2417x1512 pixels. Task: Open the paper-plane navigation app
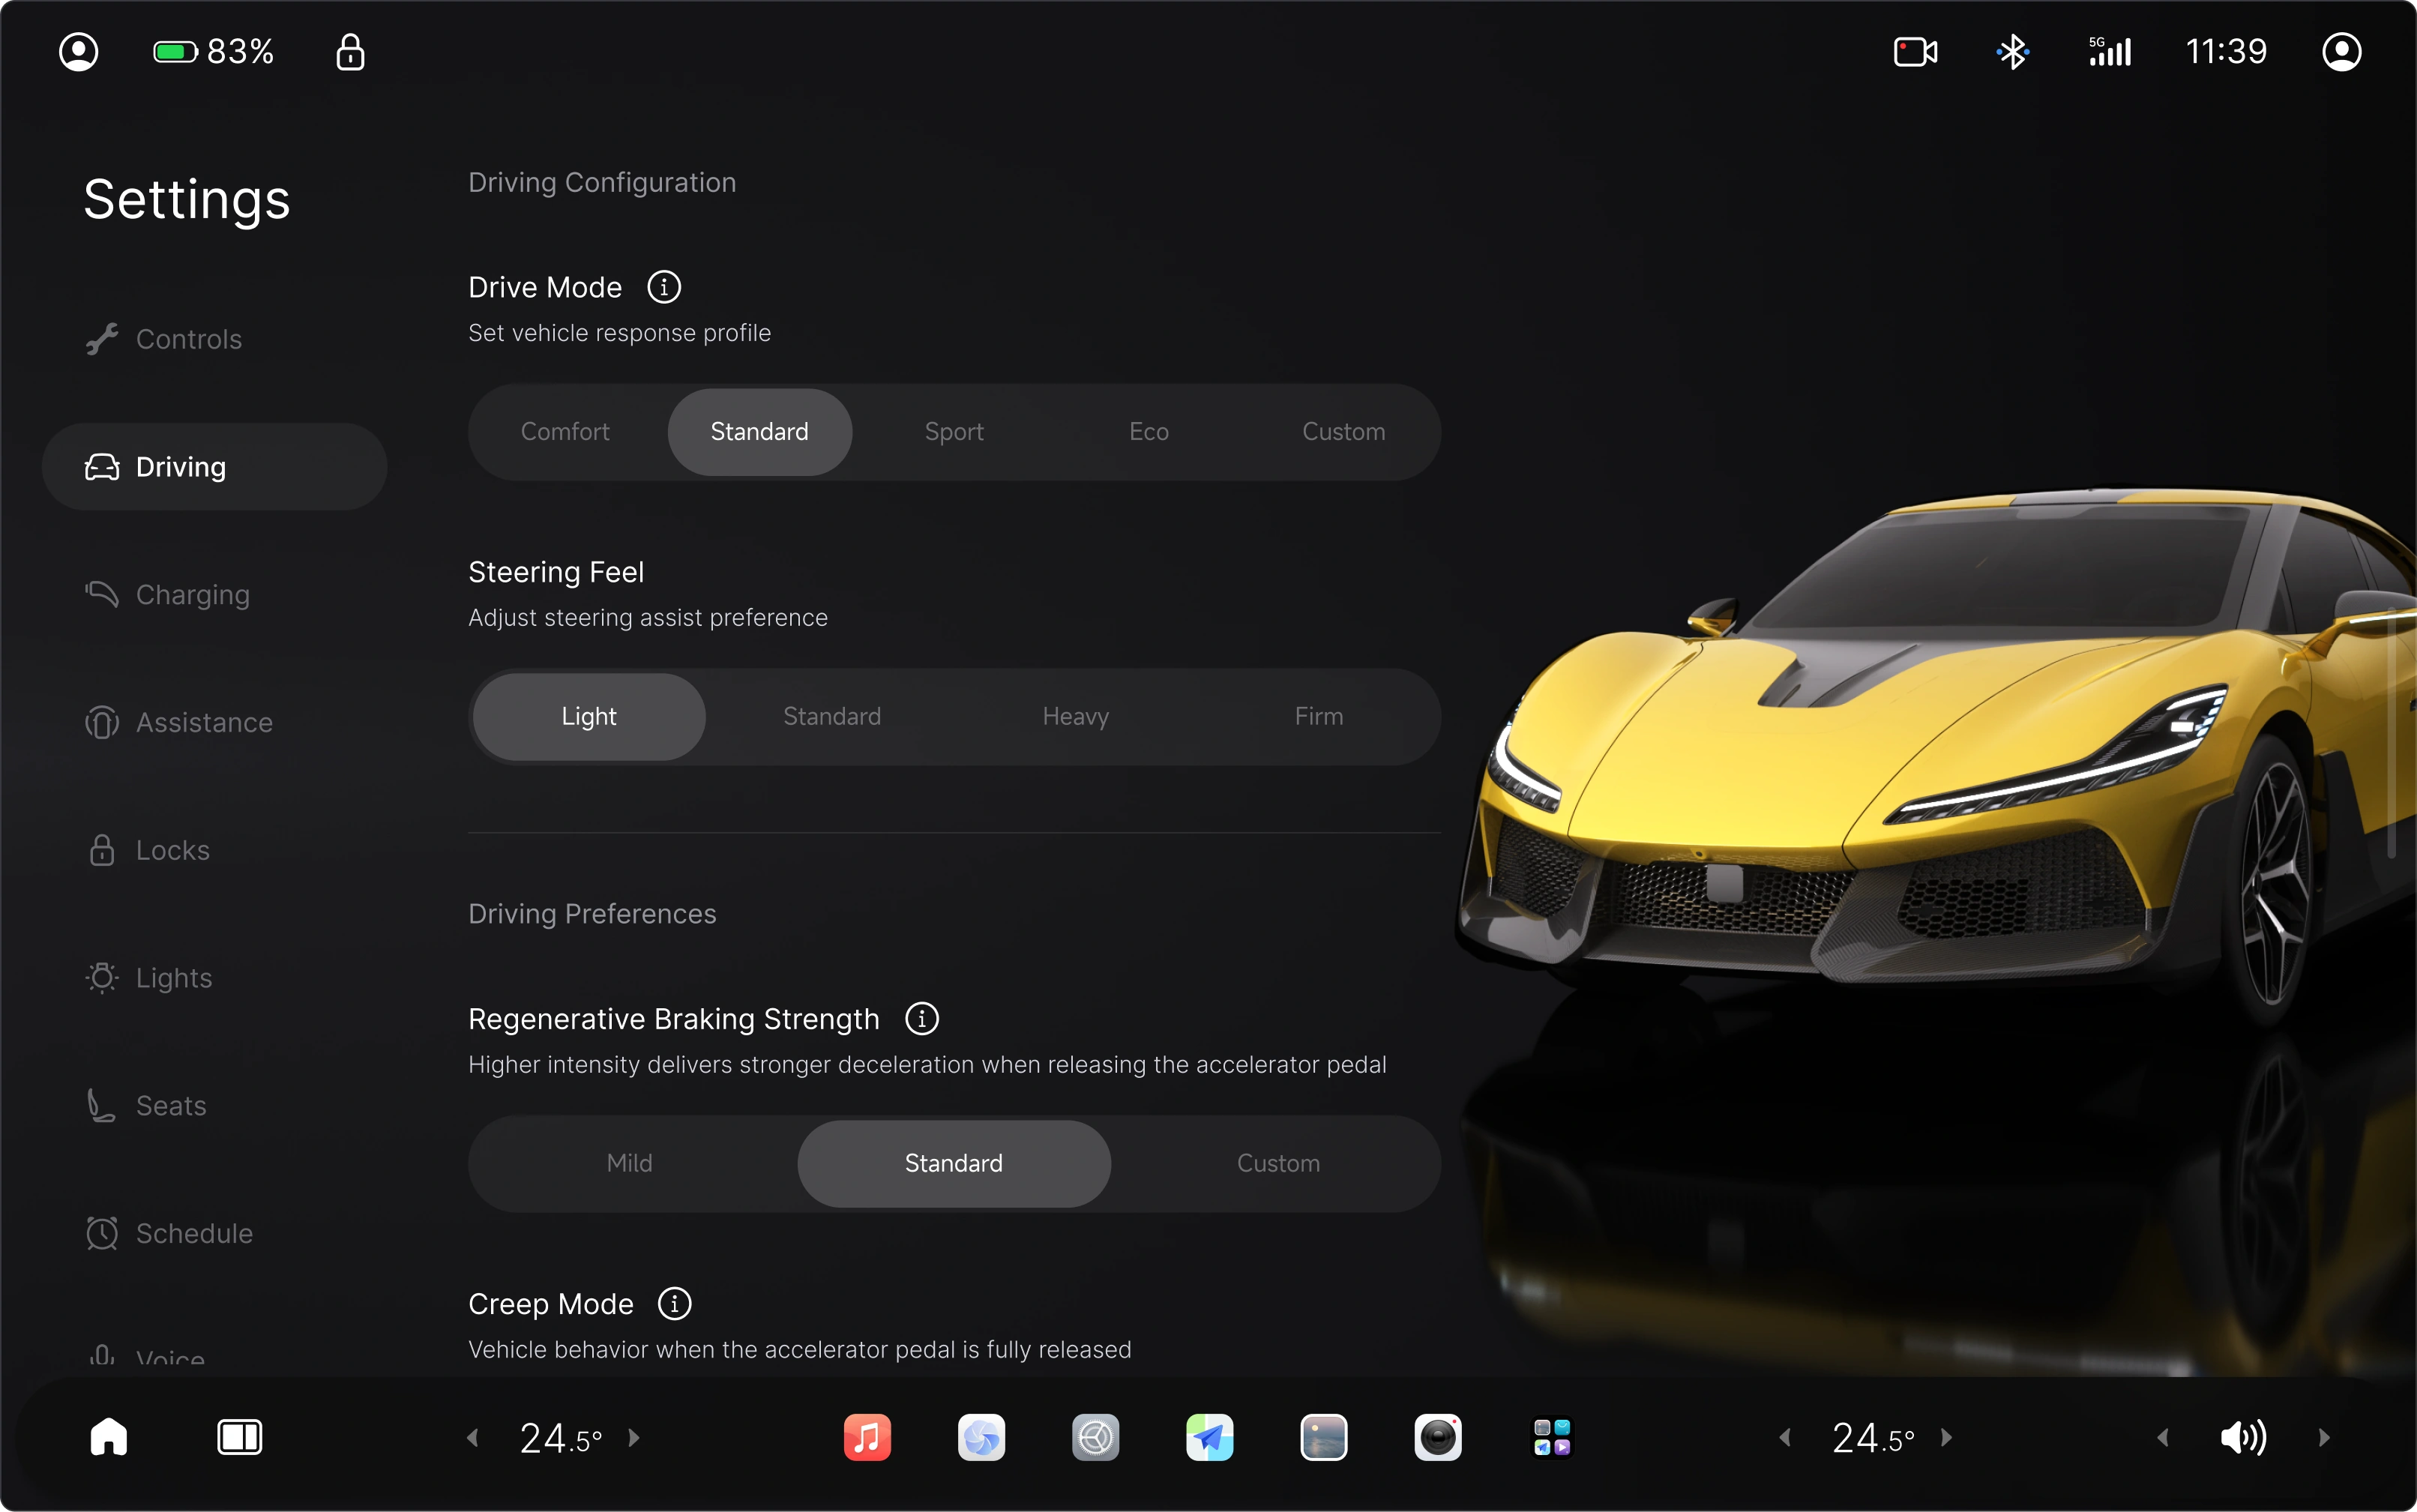tap(1209, 1437)
